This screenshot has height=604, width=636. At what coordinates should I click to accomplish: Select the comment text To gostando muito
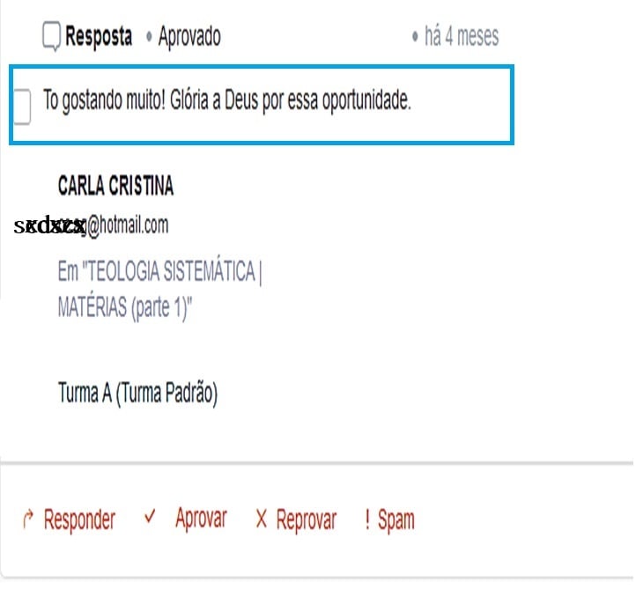(226, 100)
